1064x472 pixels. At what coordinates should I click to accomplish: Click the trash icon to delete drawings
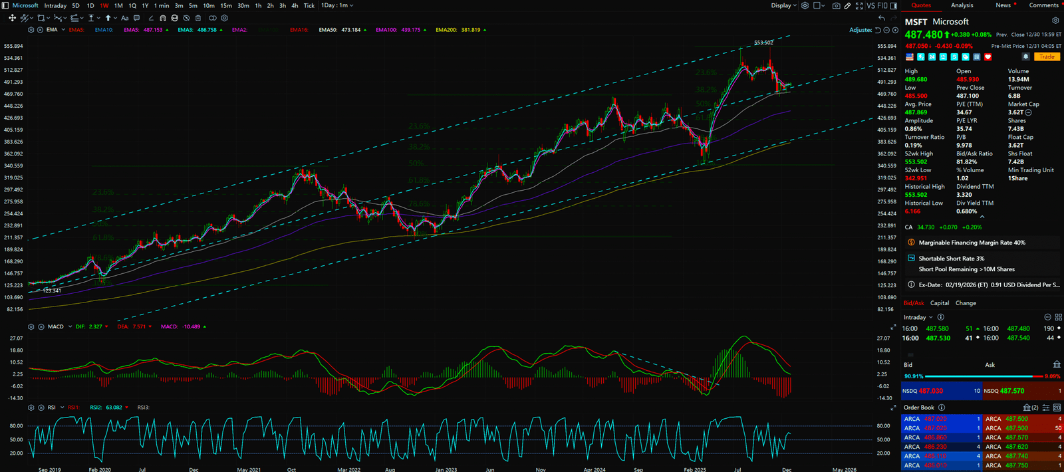(x=198, y=18)
